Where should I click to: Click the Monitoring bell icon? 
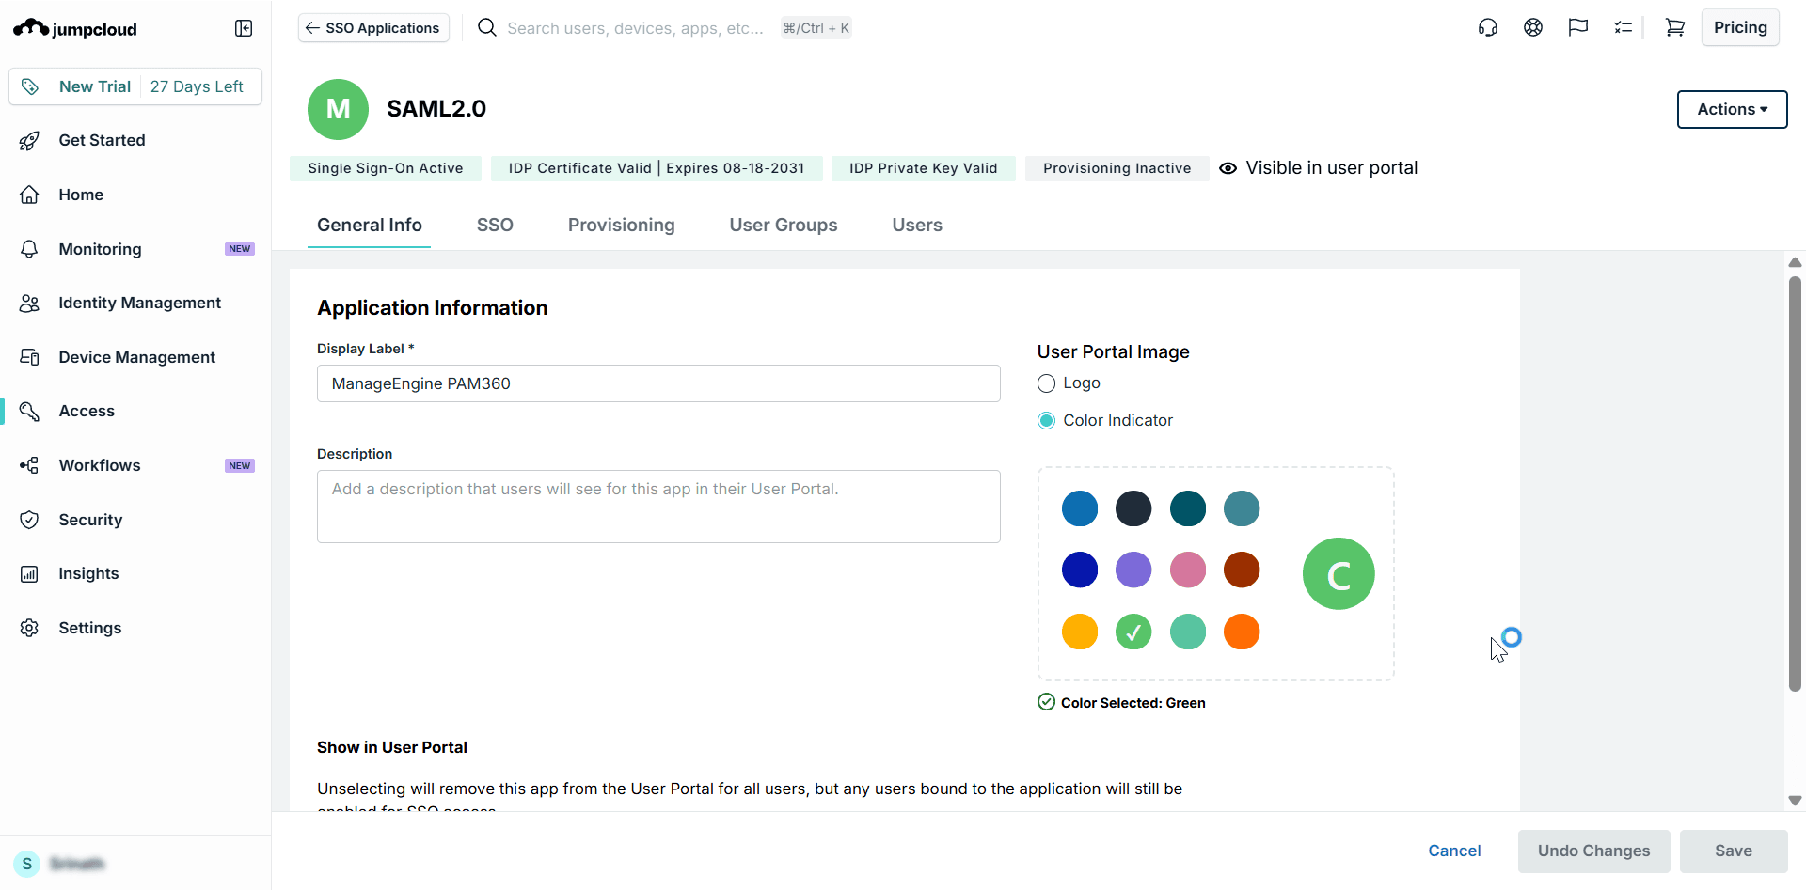coord(30,249)
